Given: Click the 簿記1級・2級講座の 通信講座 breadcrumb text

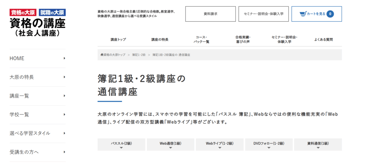Looking at the screenshot, I should [x=171, y=55].
